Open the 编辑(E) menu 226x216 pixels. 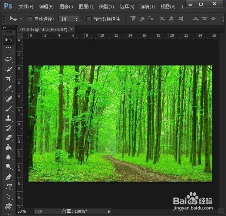coord(46,7)
